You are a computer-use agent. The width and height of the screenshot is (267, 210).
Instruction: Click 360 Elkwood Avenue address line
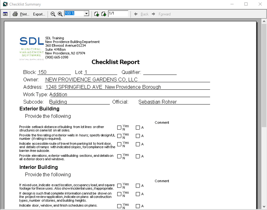[x=65, y=45]
